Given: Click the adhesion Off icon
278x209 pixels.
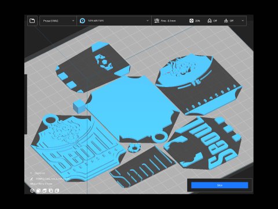Looking at the screenshot, I should pos(226,21).
